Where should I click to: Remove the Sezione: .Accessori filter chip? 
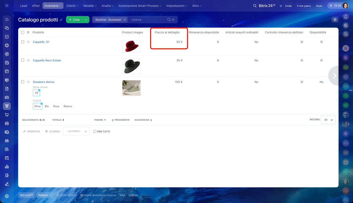125,20
